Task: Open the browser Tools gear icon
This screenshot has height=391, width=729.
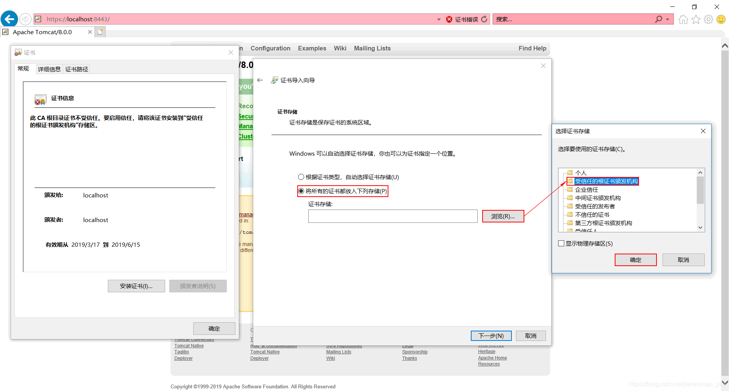Action: [708, 19]
